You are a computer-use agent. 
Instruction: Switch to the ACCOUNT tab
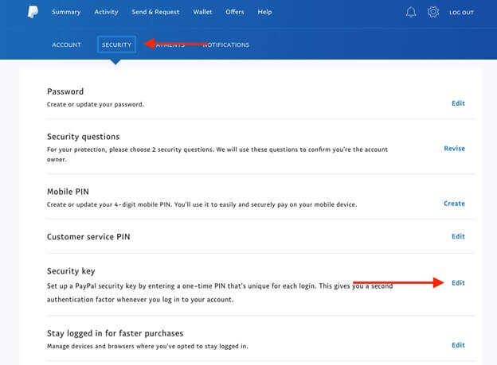(67, 45)
